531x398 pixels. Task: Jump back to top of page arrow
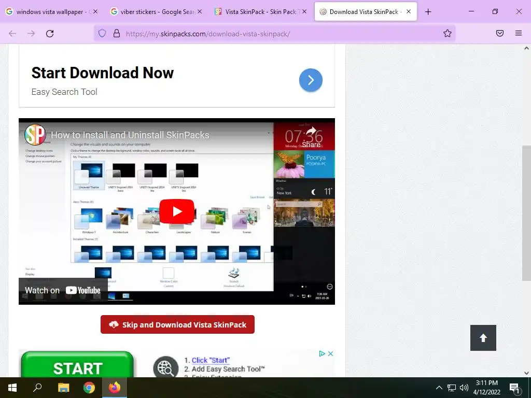pyautogui.click(x=483, y=338)
